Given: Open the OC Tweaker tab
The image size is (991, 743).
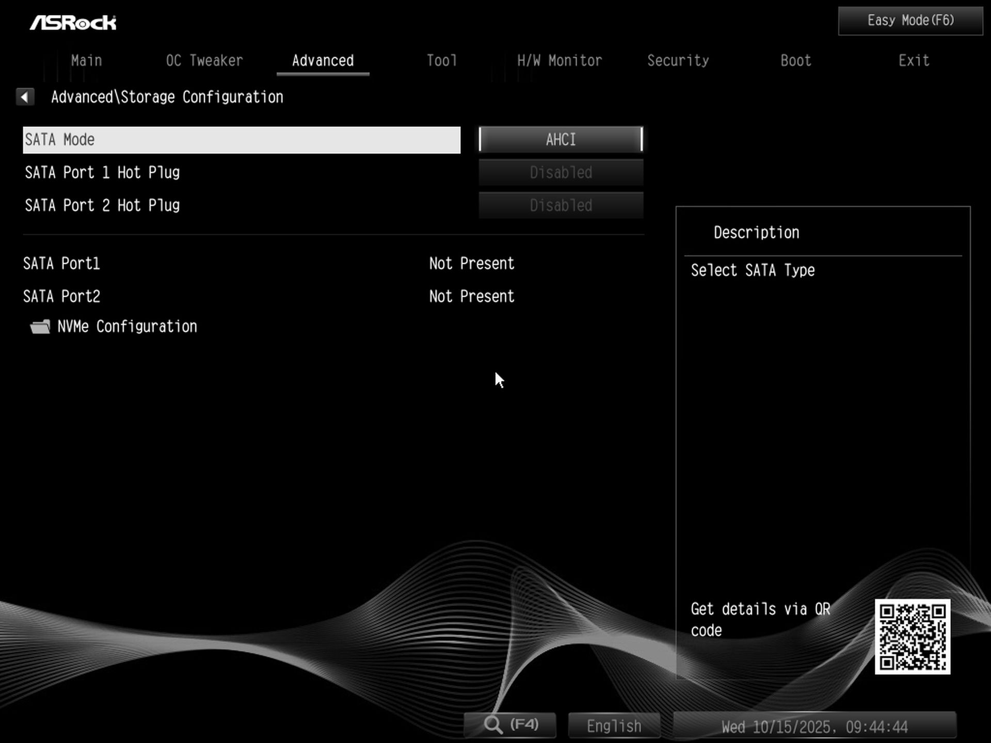Looking at the screenshot, I should click(x=204, y=61).
